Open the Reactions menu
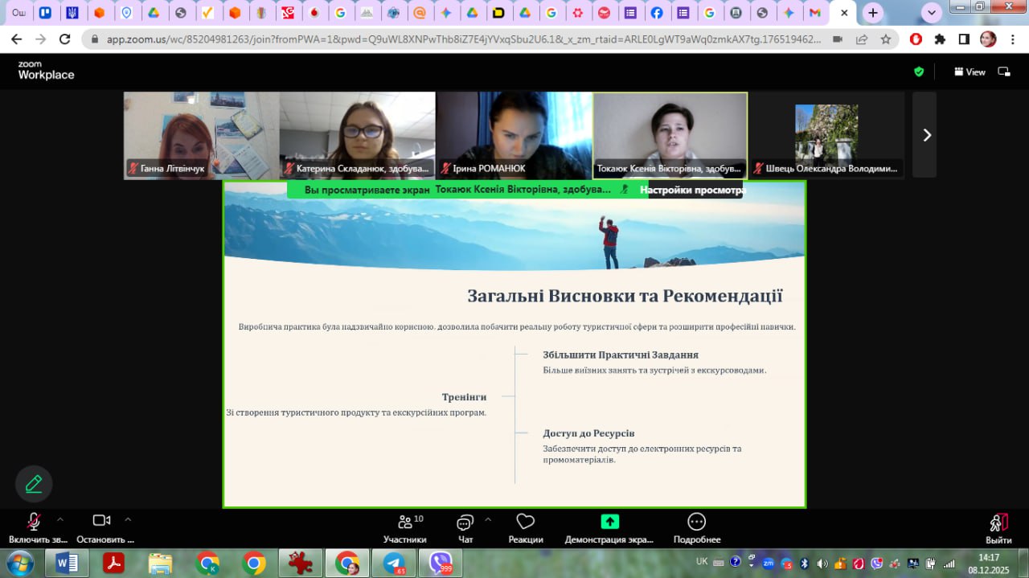This screenshot has height=578, width=1029. [525, 528]
